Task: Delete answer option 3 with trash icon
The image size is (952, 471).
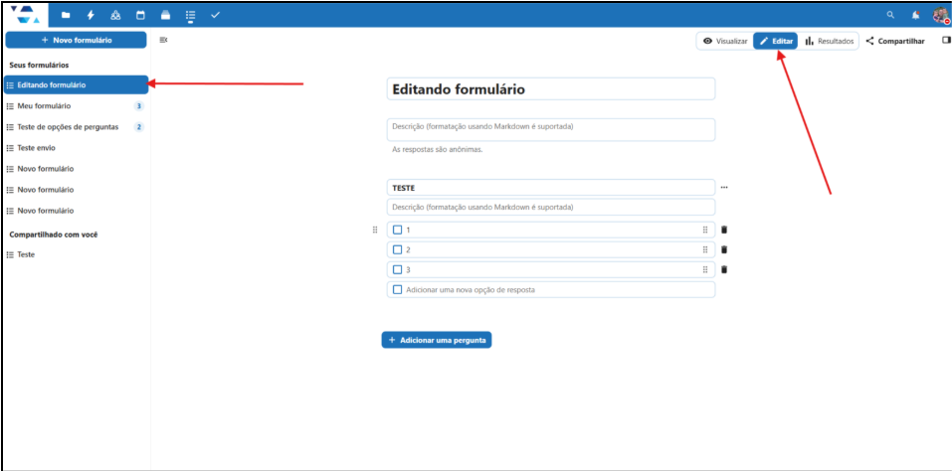Action: (x=724, y=269)
